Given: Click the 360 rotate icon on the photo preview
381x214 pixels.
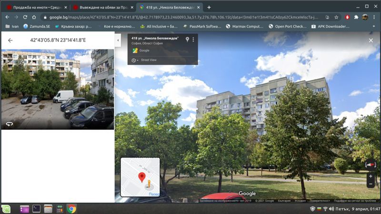Looking at the screenshot, I should point(9,124).
